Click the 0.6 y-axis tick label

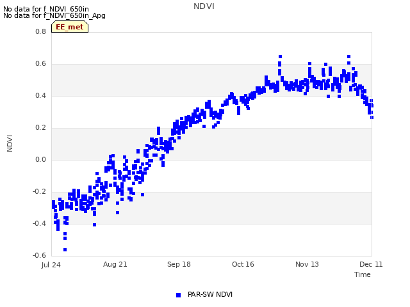[x=40, y=64]
